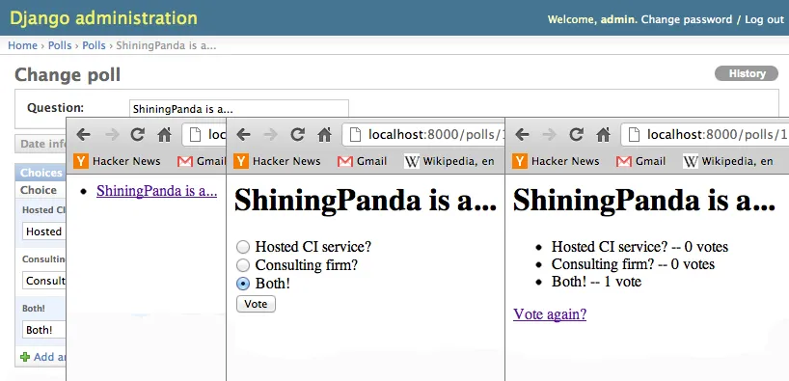Click Forward arrow in first browser window
Screen dimensions: 789x381
click(x=112, y=134)
